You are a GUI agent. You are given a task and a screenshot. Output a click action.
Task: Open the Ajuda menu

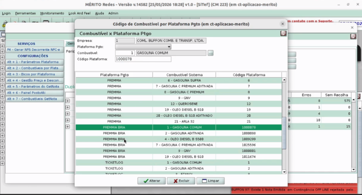(100, 14)
